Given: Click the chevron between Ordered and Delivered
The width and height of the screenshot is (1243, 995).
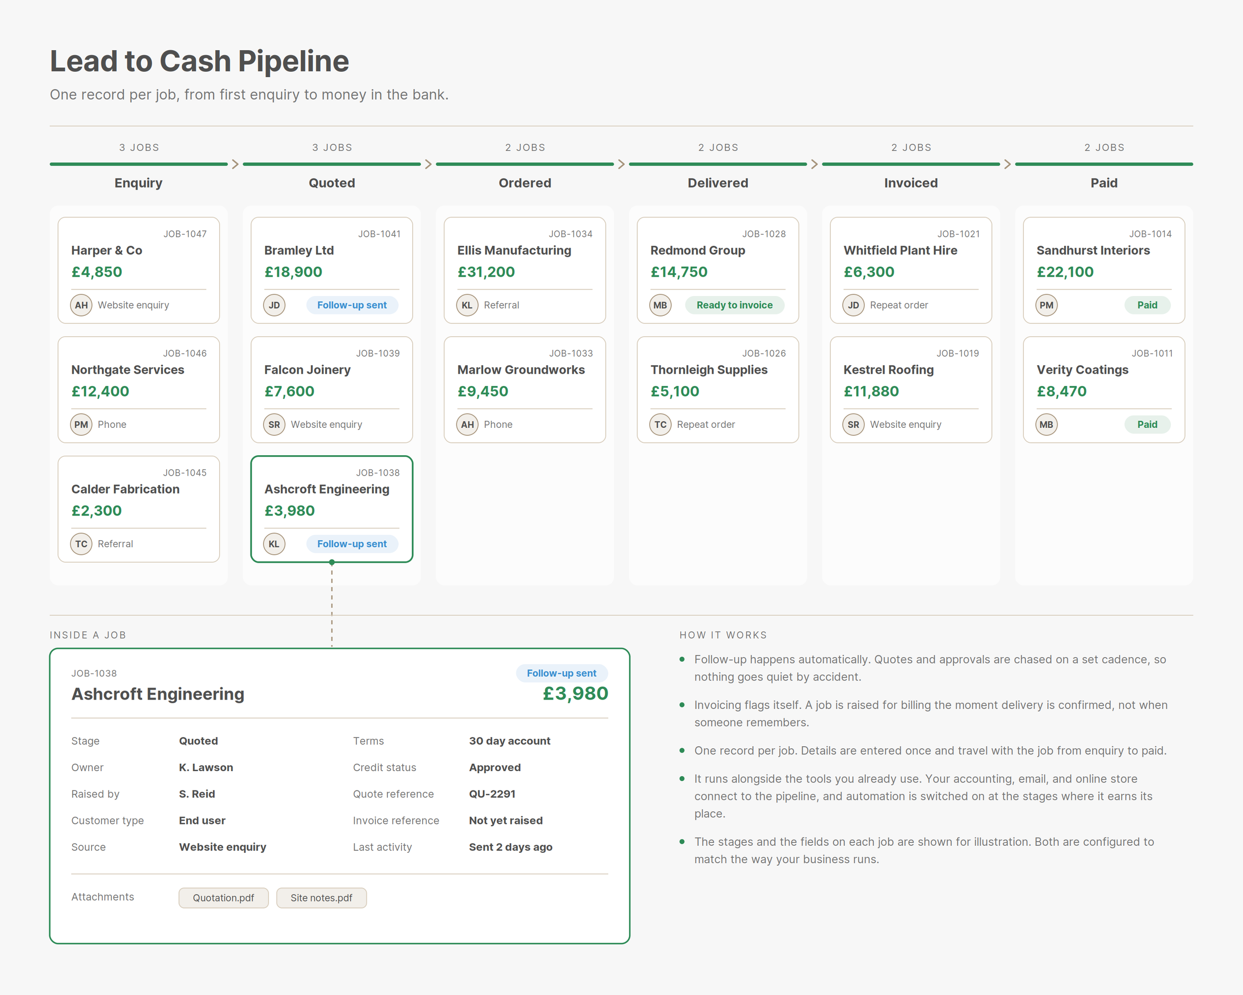Looking at the screenshot, I should [621, 164].
